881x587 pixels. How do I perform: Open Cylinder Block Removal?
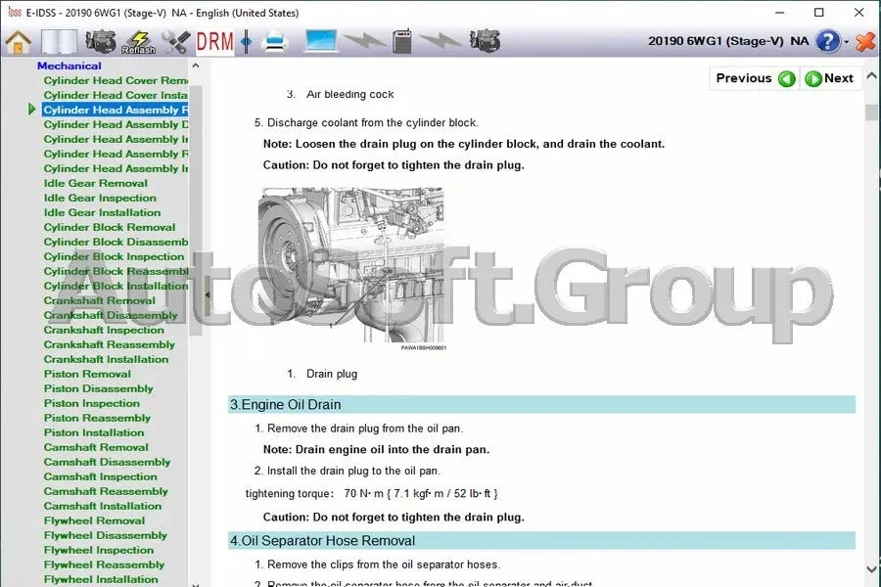click(110, 227)
